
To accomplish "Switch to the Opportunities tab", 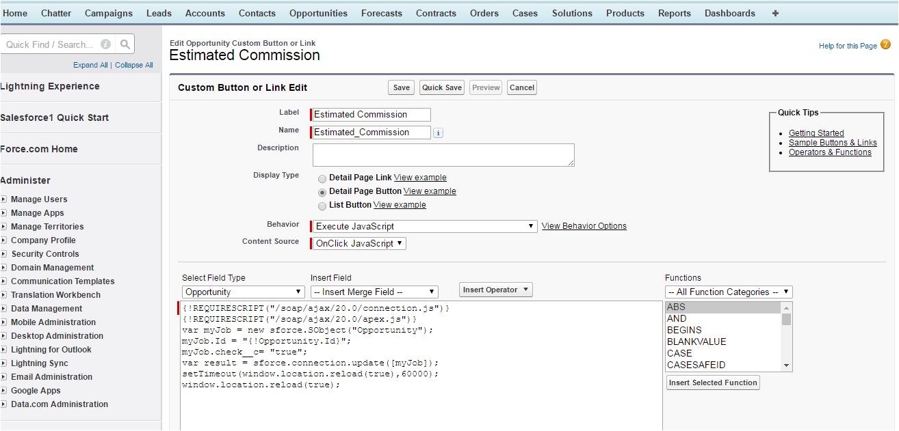I will [x=318, y=13].
